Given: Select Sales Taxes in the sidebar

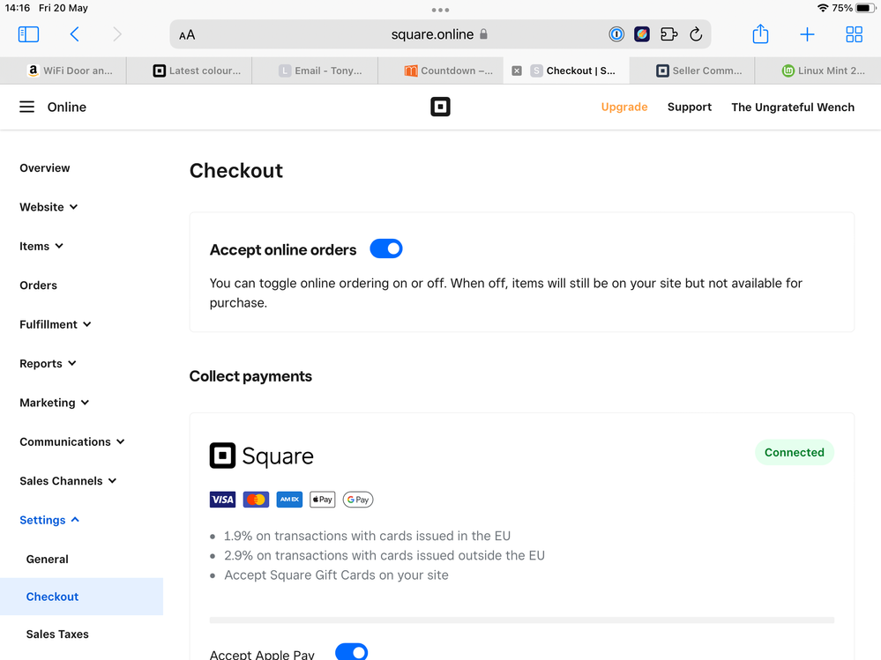Looking at the screenshot, I should (57, 634).
